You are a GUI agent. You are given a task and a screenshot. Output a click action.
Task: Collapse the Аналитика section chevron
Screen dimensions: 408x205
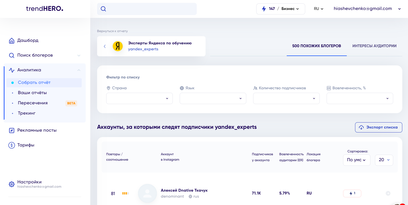(x=79, y=70)
